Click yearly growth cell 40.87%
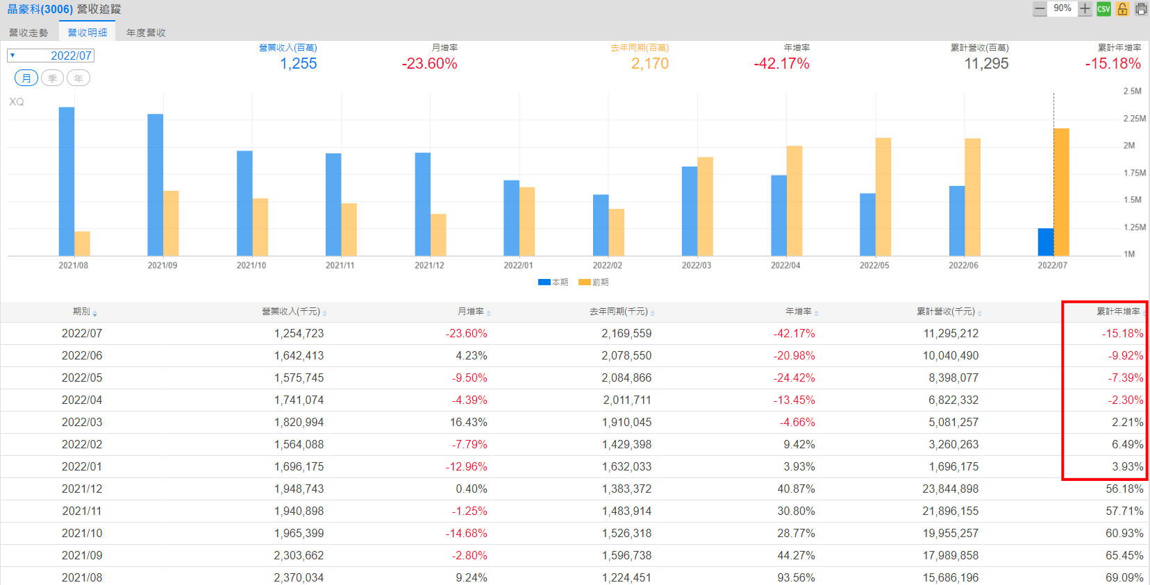Viewport: 1150px width, 585px height. point(797,489)
